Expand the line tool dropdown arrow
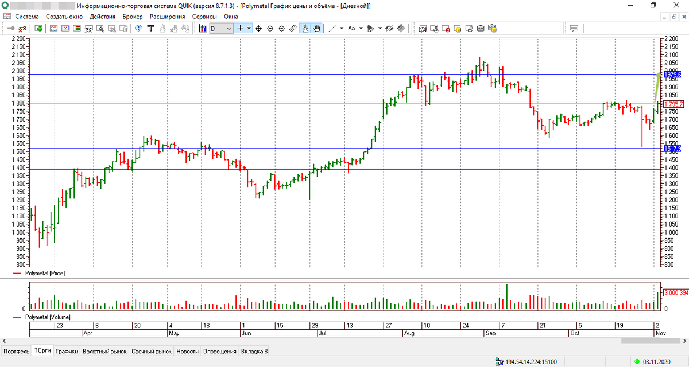Viewport: 689px width, 367px height. point(342,28)
